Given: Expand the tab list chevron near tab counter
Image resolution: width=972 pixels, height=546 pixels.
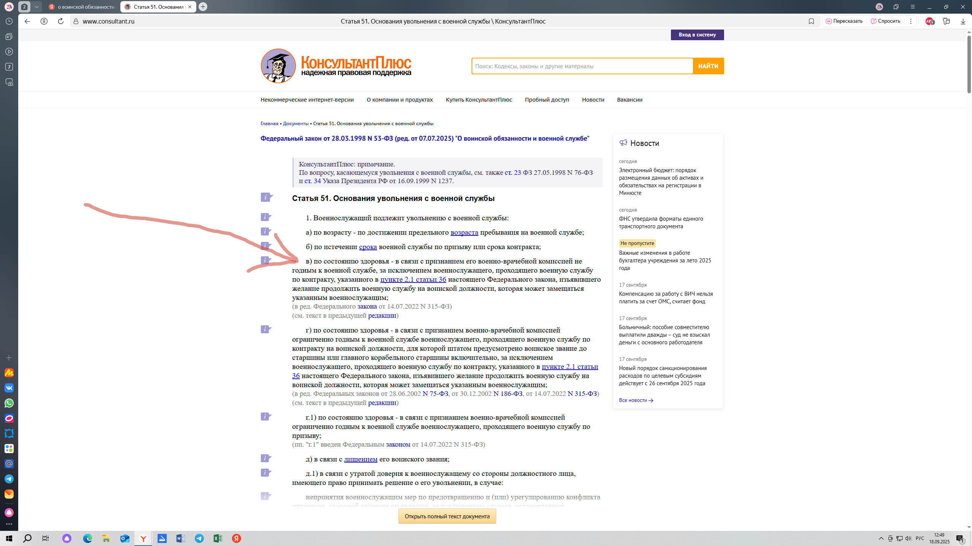Looking at the screenshot, I should click(36, 7).
